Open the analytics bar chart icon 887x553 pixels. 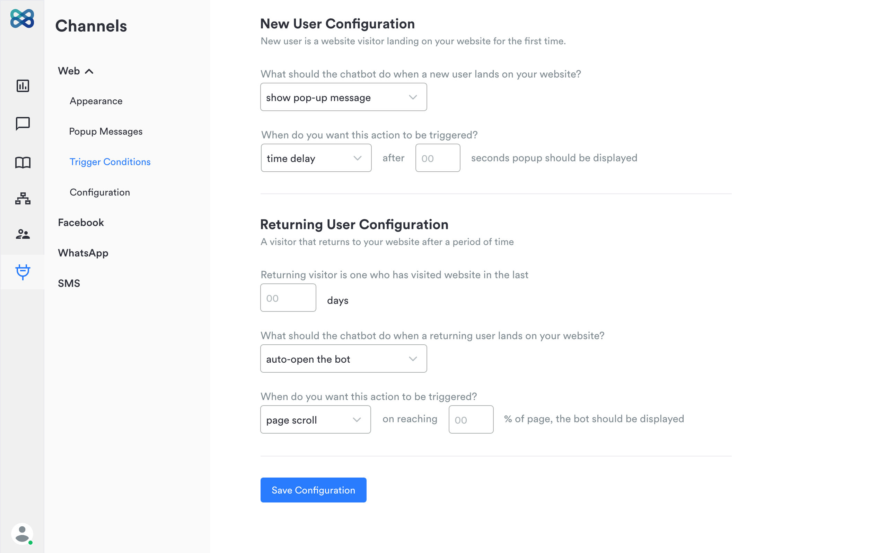tap(23, 86)
